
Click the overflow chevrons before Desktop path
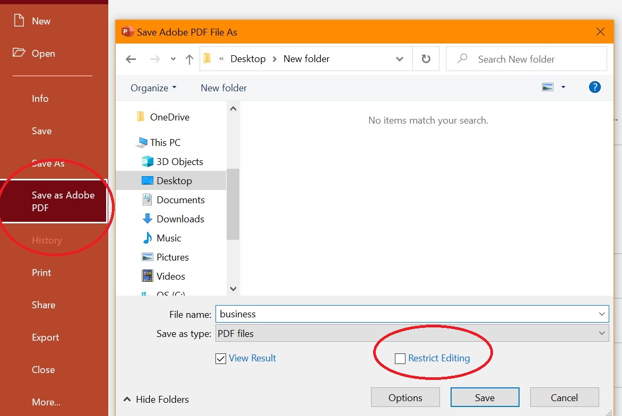click(x=221, y=59)
